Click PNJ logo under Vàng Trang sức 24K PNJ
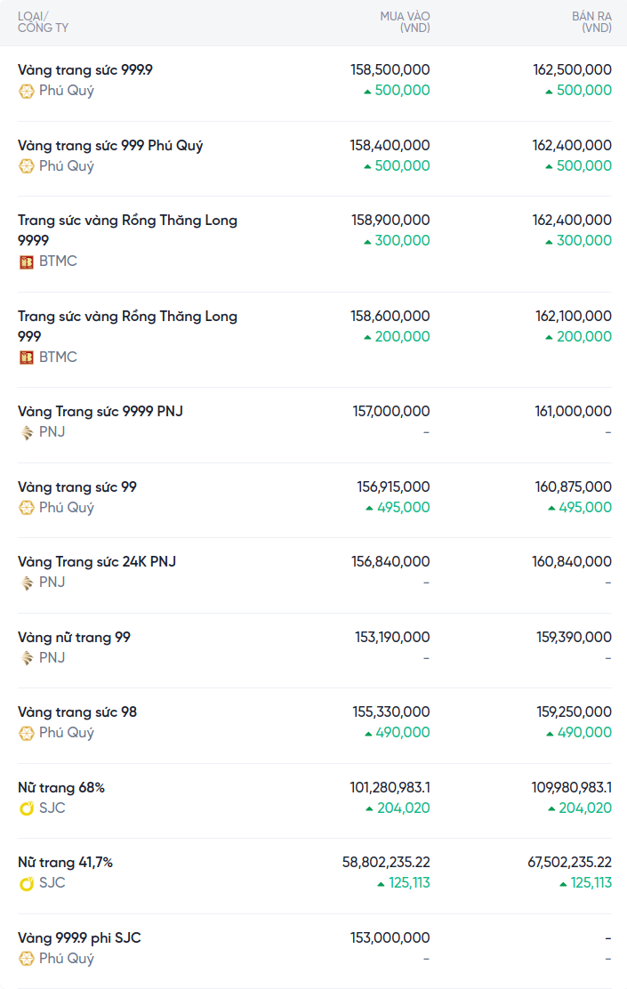Viewport: 627px width, 989px height. click(x=27, y=583)
